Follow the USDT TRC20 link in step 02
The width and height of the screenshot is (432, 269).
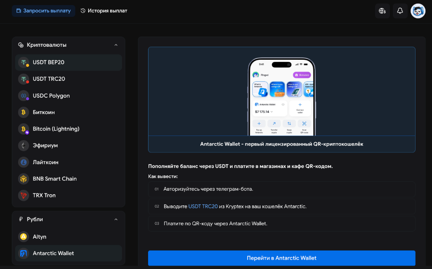[x=203, y=206]
